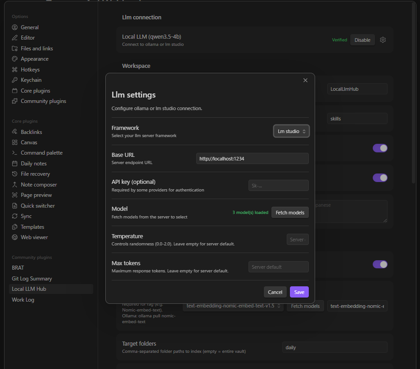This screenshot has height=369, width=420.
Task: Toggle the second purple switch beside Base URL row
Action: click(380, 178)
